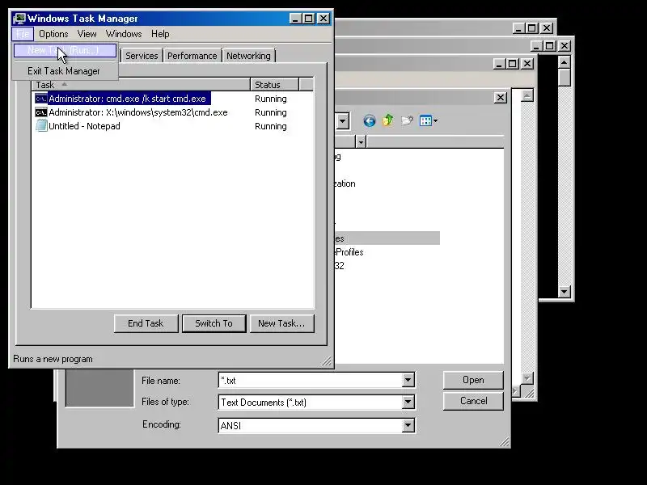Expand the Encoding dropdown arrow

click(408, 425)
